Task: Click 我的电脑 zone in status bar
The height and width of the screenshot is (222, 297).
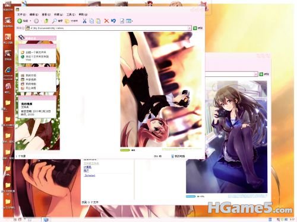Action: 178,156
